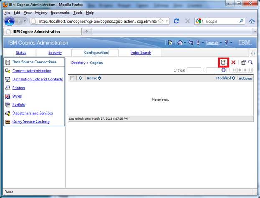Viewport: 260px width, 198px height.
Task: Open the History menu
Action: tap(41, 13)
